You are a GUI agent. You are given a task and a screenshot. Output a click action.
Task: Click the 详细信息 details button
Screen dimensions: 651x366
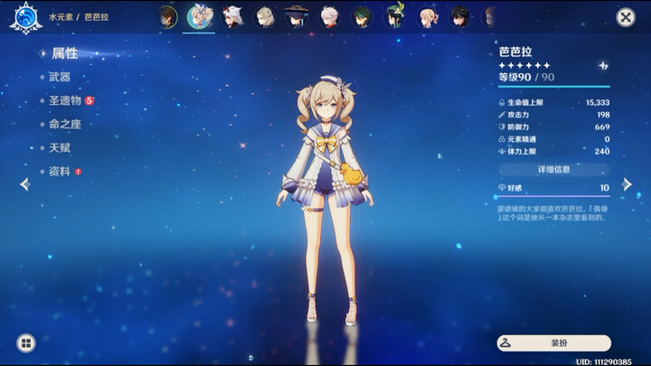pos(554,169)
